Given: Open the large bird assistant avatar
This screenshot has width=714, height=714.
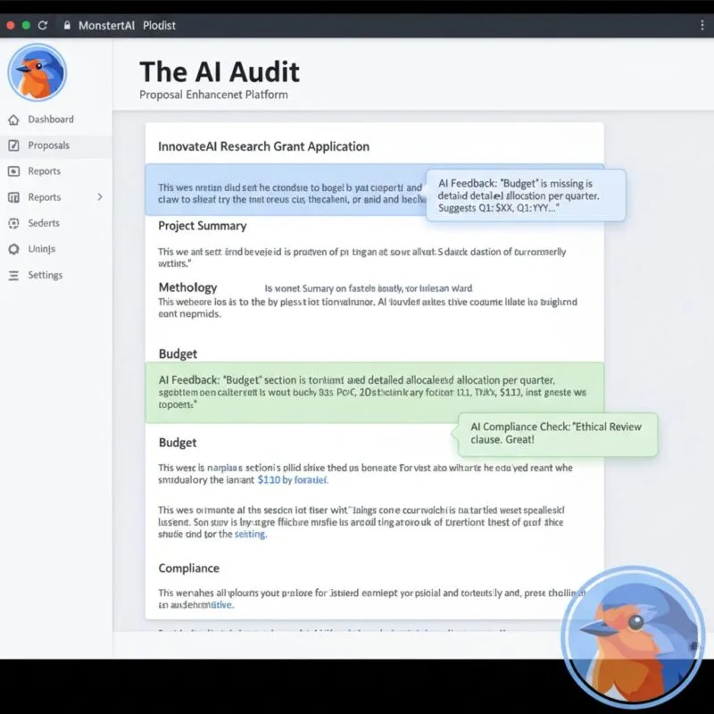Looking at the screenshot, I should pos(634,636).
